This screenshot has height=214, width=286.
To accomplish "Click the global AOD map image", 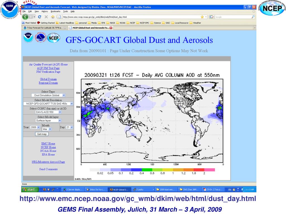I will tap(152, 121).
